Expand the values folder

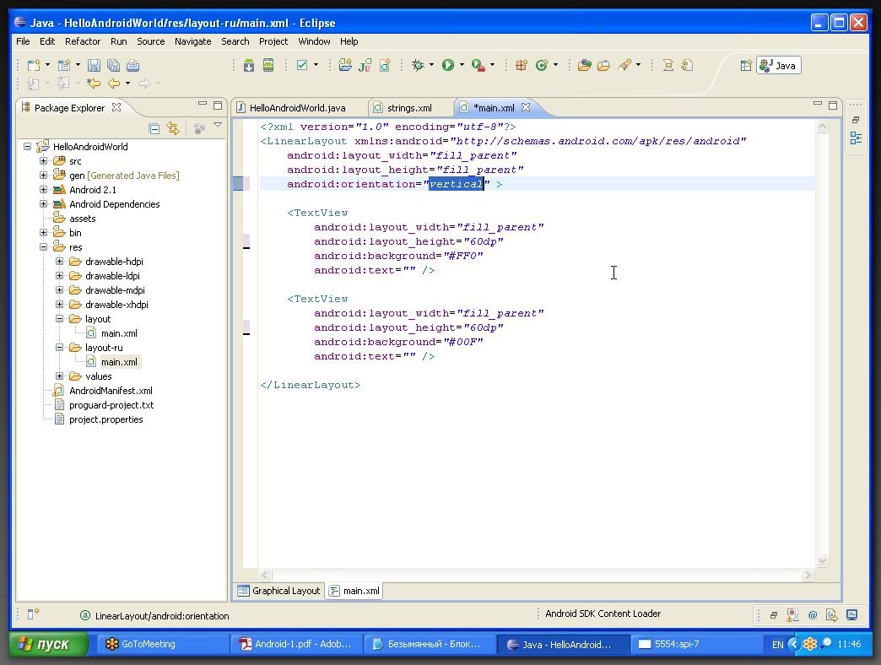tap(60, 376)
